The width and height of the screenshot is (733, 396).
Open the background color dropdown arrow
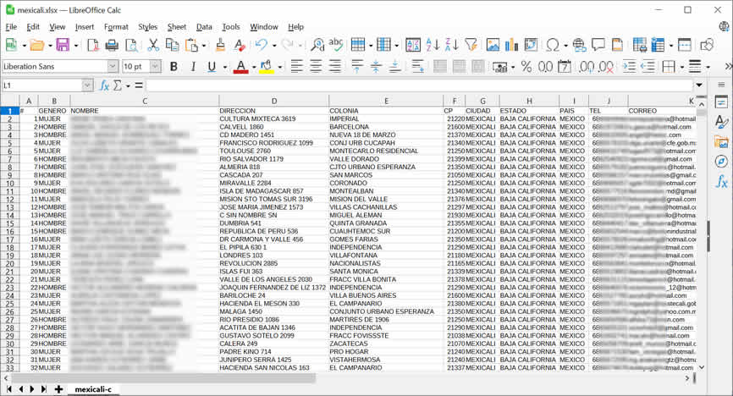point(279,67)
